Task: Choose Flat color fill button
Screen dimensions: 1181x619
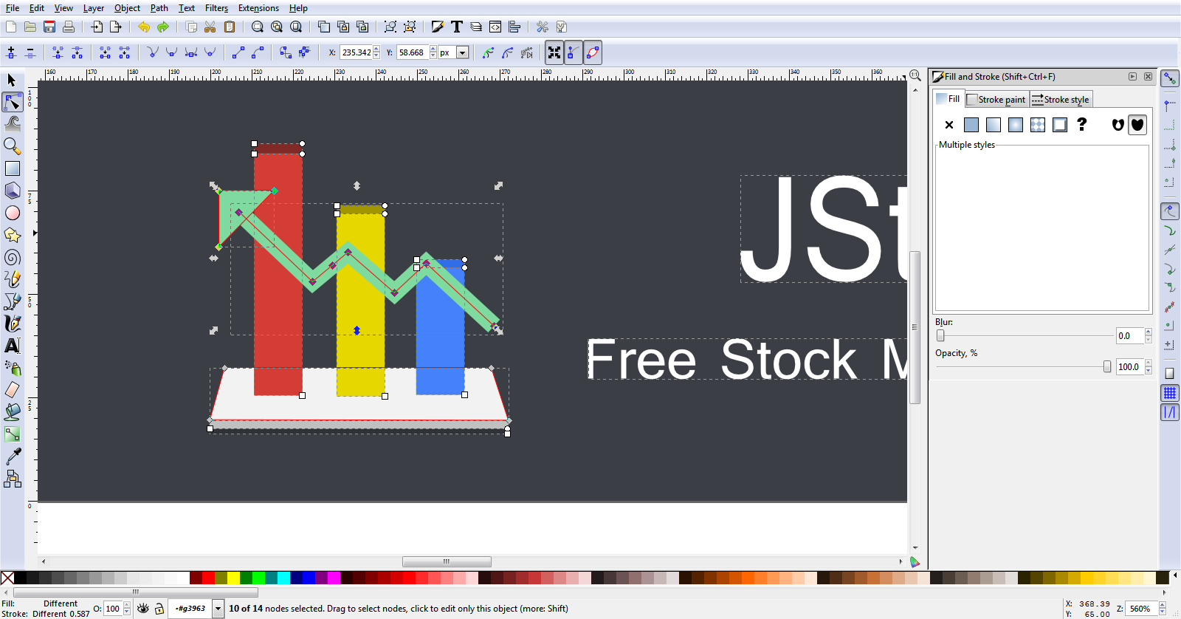Action: pyautogui.click(x=971, y=125)
